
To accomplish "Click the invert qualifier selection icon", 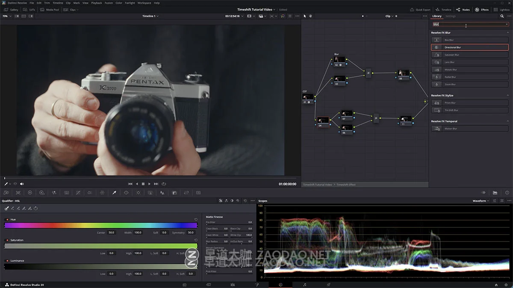I will click(x=35, y=208).
